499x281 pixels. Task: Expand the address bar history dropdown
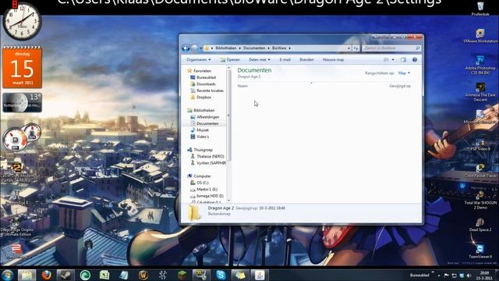pos(349,48)
